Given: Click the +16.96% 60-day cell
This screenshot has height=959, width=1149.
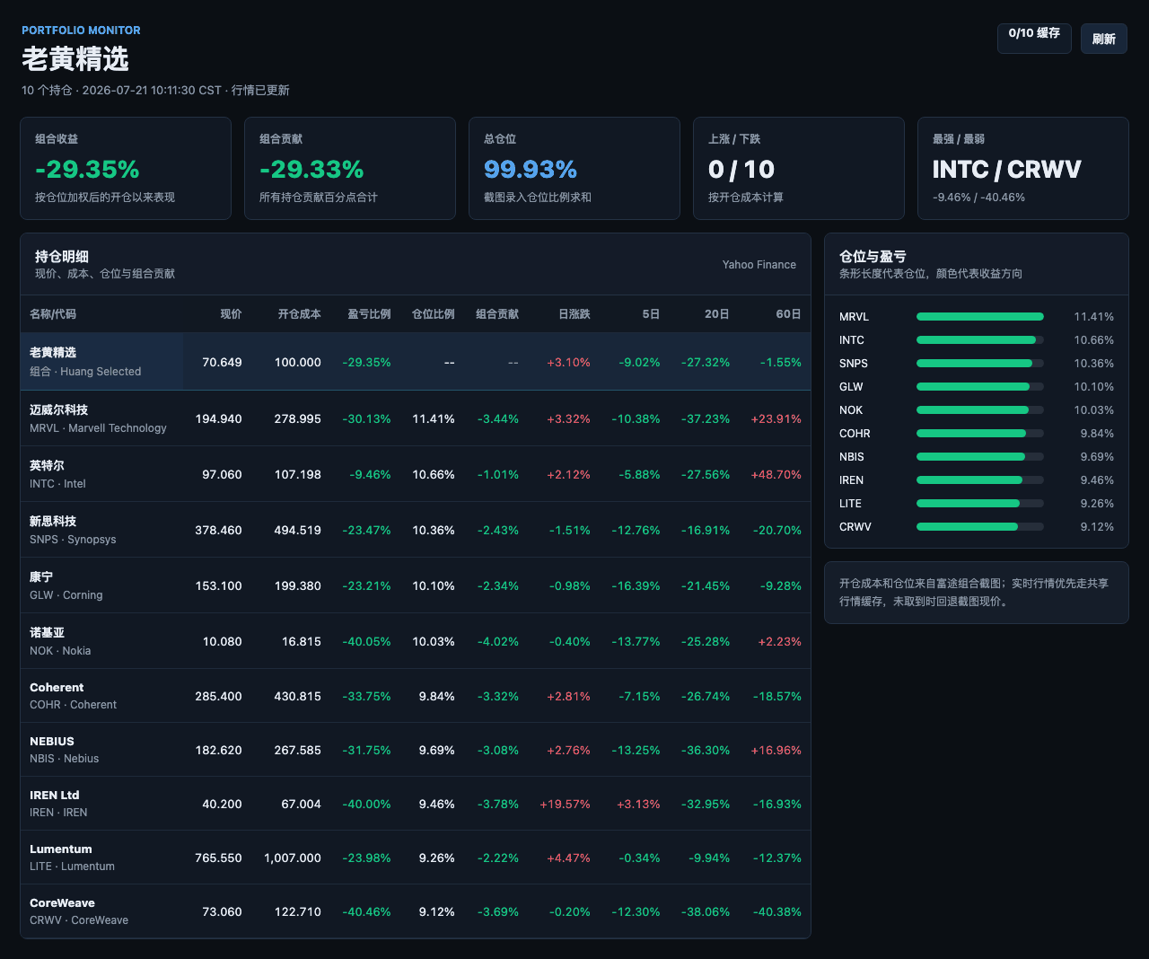Looking at the screenshot, I should click(x=776, y=751).
